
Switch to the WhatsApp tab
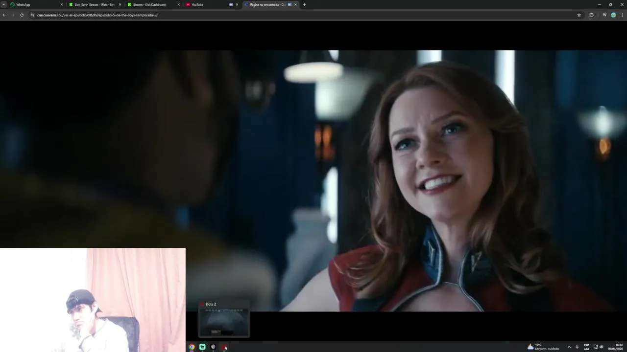click(37, 4)
